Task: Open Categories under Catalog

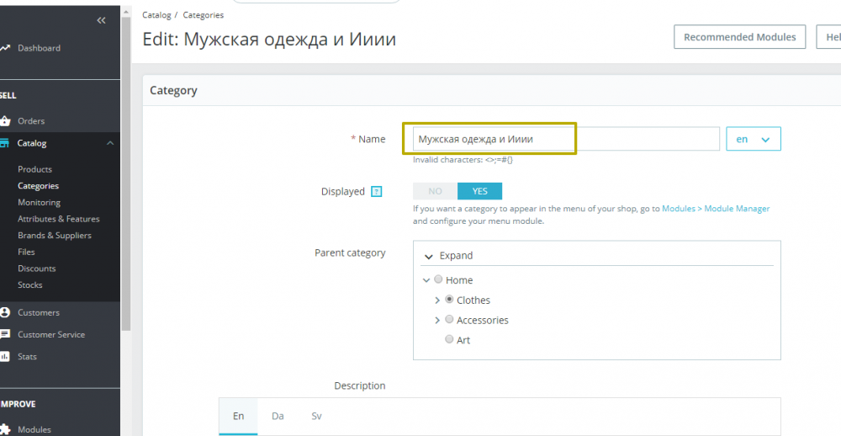Action: [x=38, y=186]
